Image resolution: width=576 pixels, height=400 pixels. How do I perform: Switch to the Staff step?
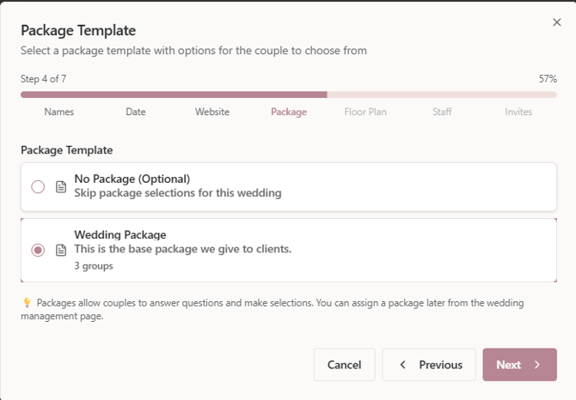point(442,112)
